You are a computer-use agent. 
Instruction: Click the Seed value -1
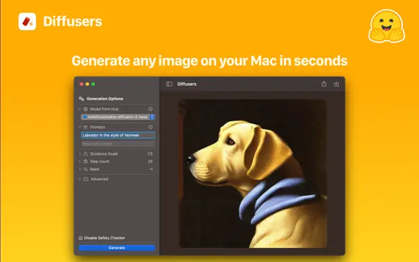pyautogui.click(x=151, y=169)
